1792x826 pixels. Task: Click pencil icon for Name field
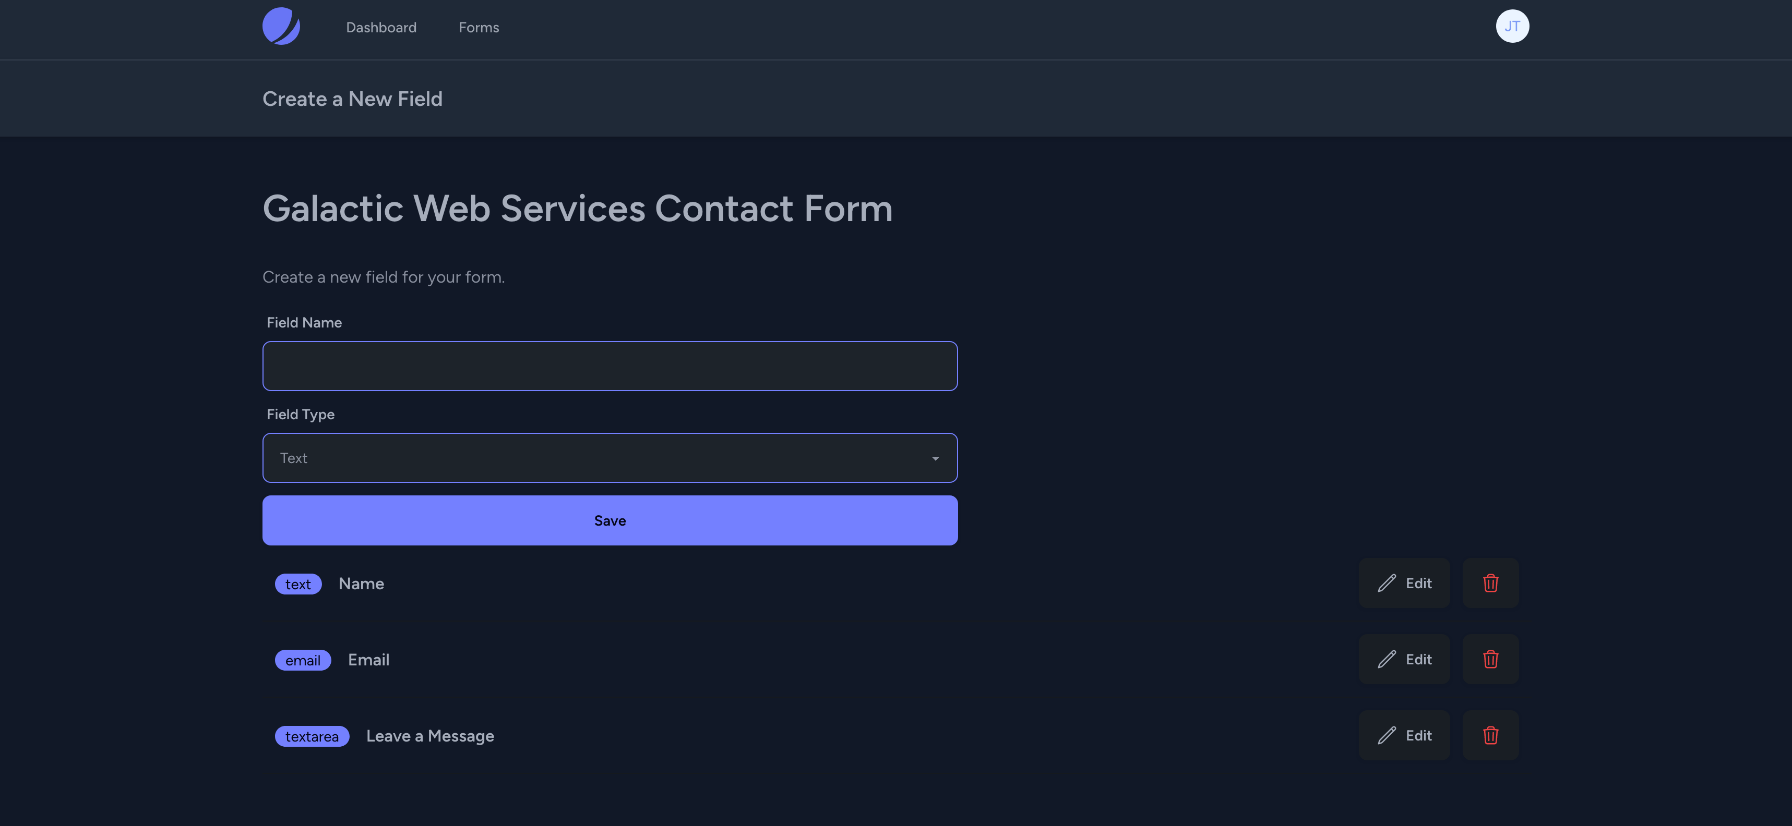(x=1387, y=582)
